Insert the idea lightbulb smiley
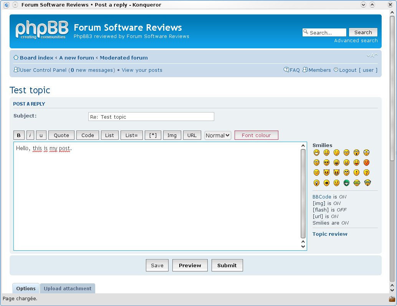The height and width of the screenshot is (306, 397). (x=316, y=183)
